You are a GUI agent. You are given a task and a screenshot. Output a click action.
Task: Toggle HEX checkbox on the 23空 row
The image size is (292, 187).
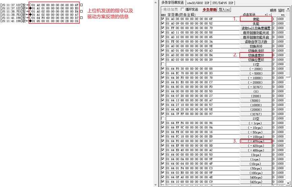163,118
